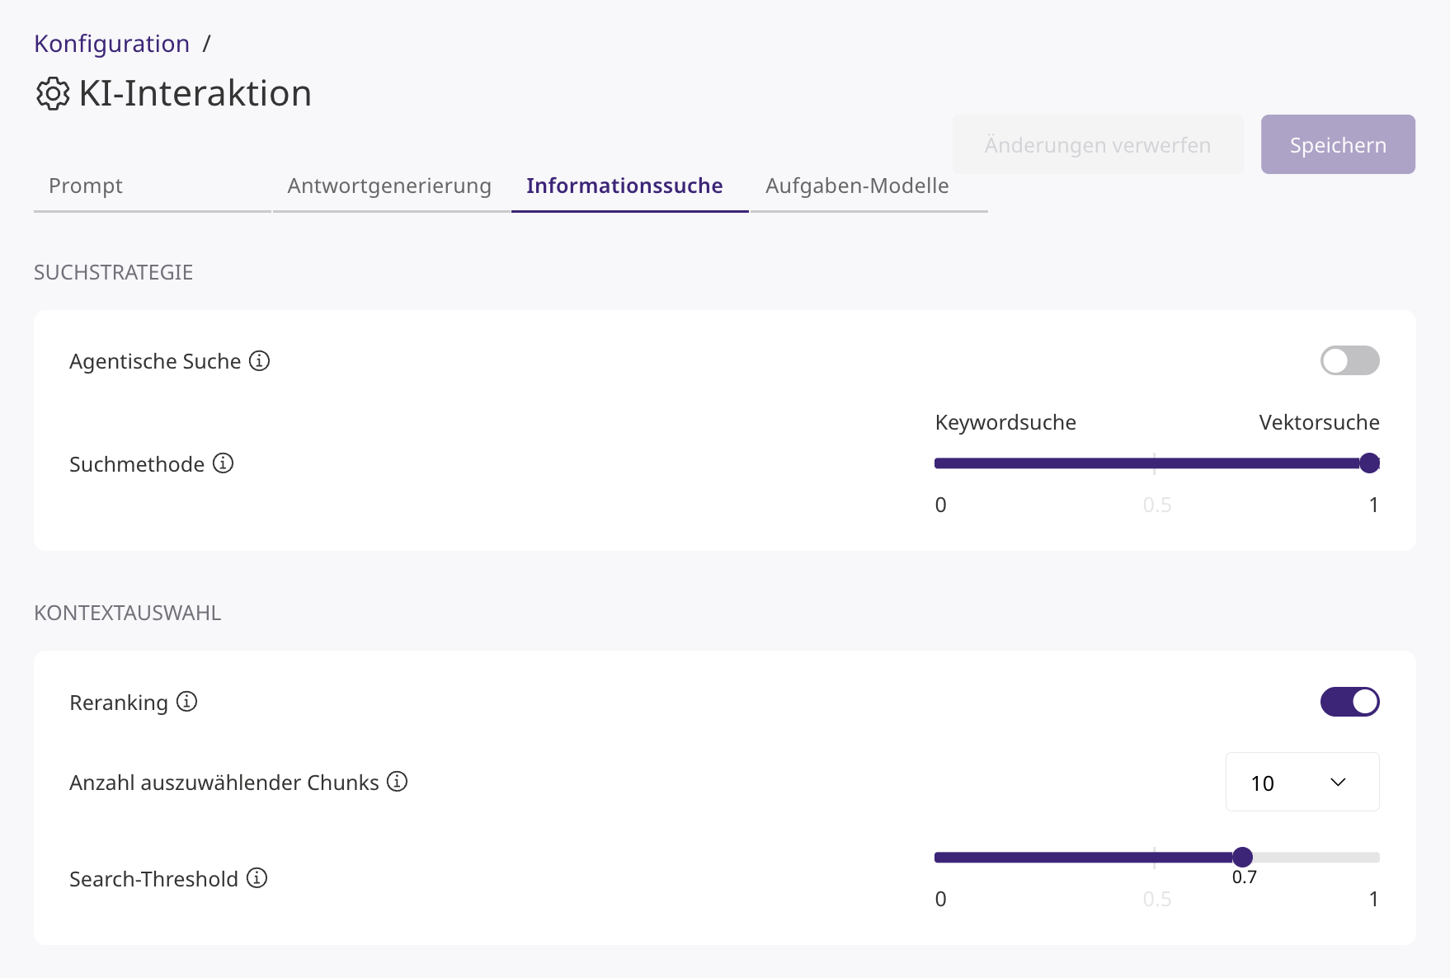
Task: Open the Aufgaben-Modelle tab
Action: point(869,186)
